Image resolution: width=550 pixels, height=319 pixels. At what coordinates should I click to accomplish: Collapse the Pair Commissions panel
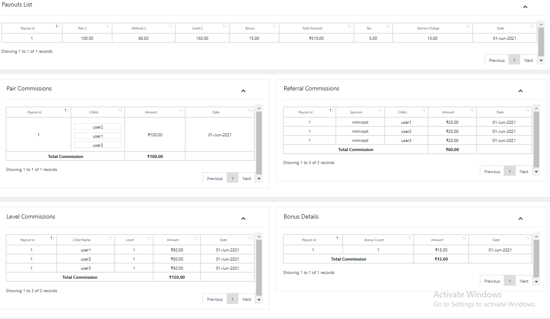[243, 91]
